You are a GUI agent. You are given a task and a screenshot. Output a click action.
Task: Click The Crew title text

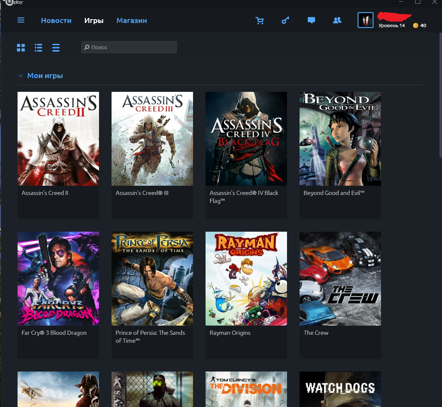click(x=316, y=333)
